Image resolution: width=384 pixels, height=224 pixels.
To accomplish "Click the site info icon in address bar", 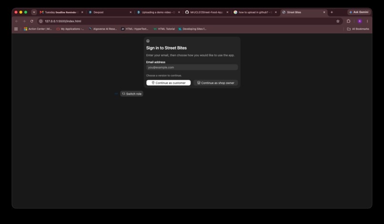I will [x=41, y=21].
